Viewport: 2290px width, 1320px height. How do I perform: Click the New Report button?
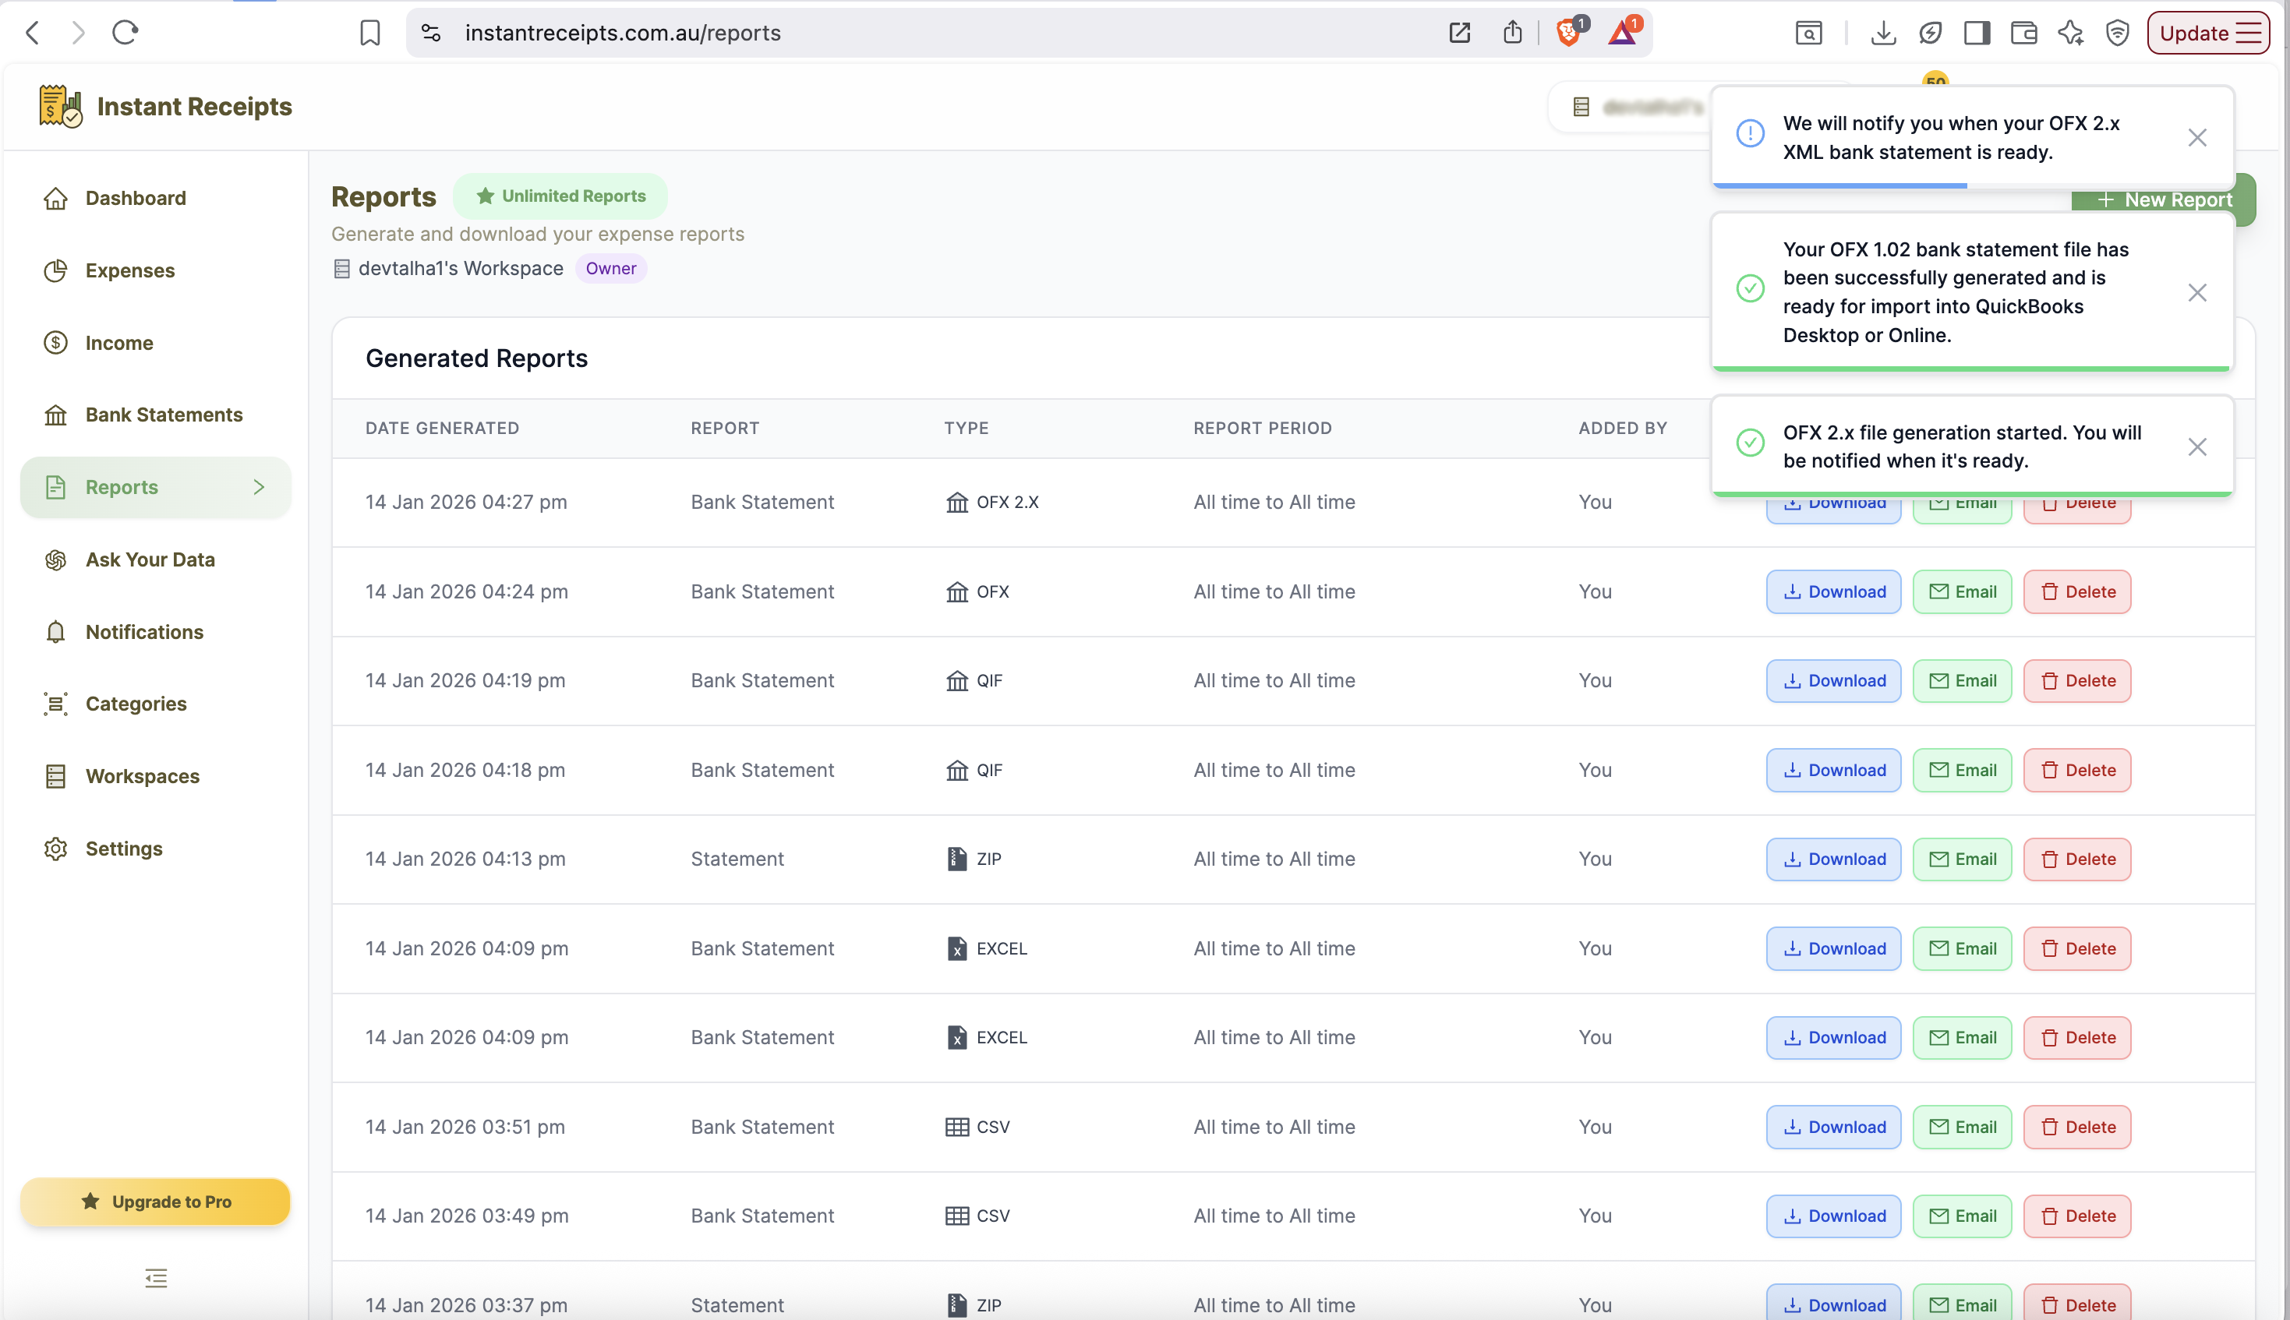[x=2164, y=199]
